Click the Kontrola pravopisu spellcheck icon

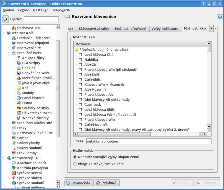point(14,168)
